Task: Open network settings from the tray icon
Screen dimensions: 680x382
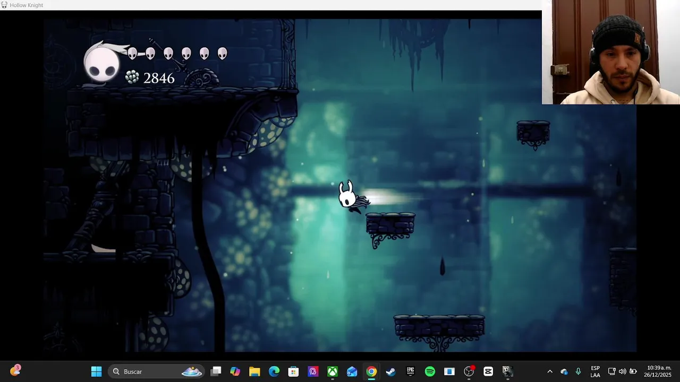Action: click(x=611, y=371)
